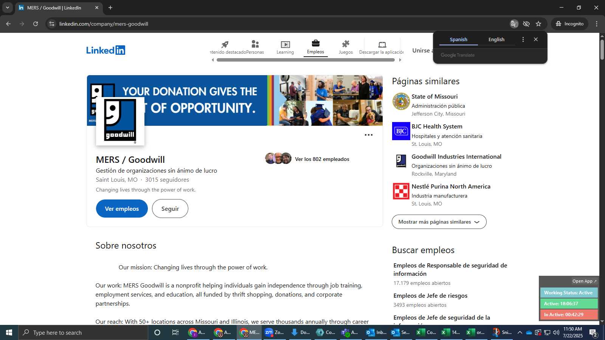Click the Nestlé Purina checkerboard logo
This screenshot has height=340, width=605.
(401, 191)
